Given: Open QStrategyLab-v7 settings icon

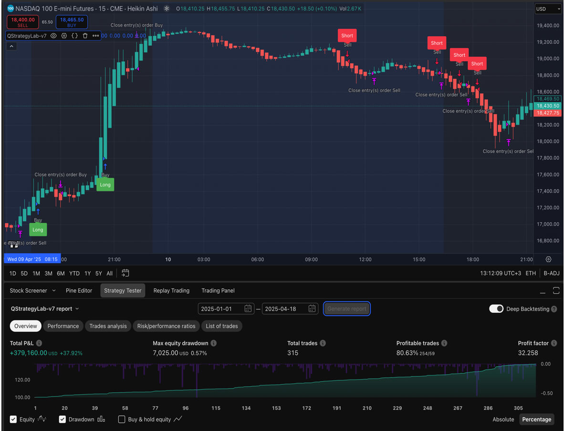Looking at the screenshot, I should [64, 36].
